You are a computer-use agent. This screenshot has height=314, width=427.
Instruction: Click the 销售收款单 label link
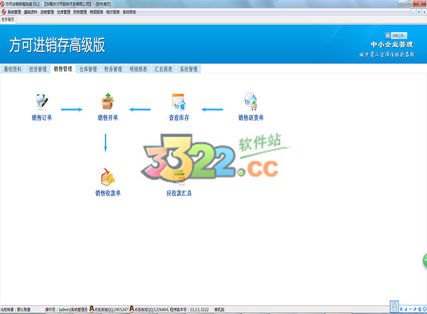(x=108, y=193)
